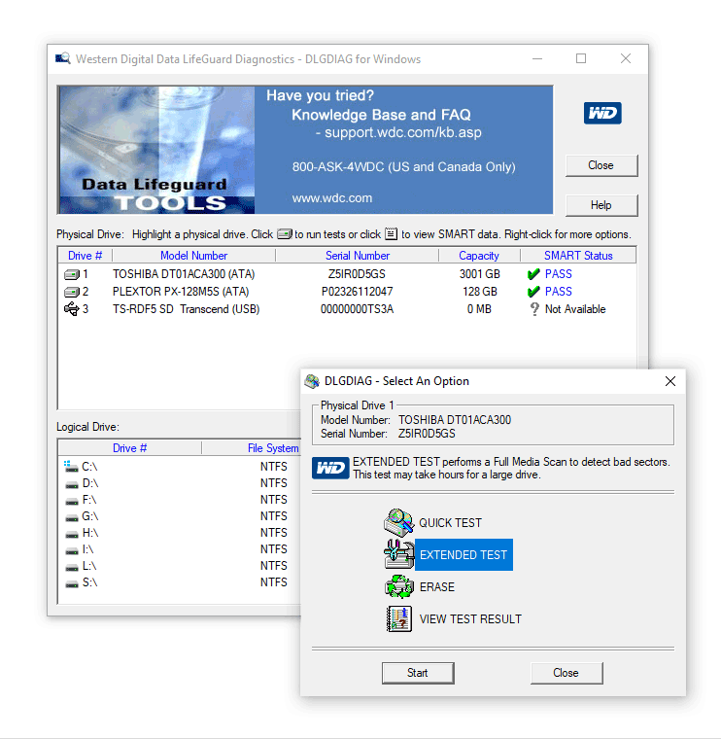Sort physical drives by Drive # header
This screenshot has width=721, height=739.
85,256
